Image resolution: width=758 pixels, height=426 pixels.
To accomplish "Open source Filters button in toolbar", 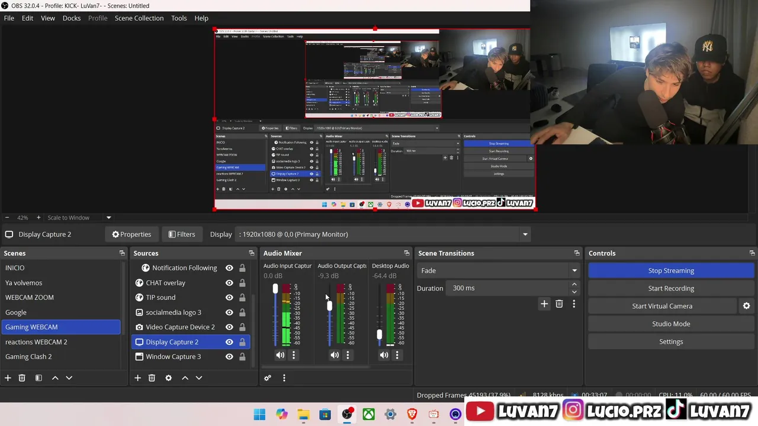I will coord(181,234).
